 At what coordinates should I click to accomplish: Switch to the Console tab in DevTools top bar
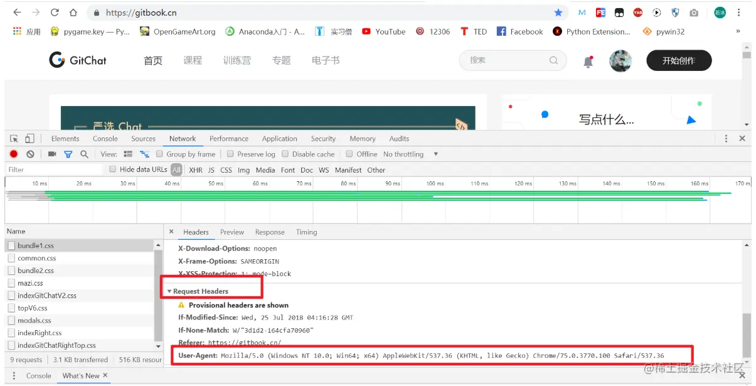105,139
